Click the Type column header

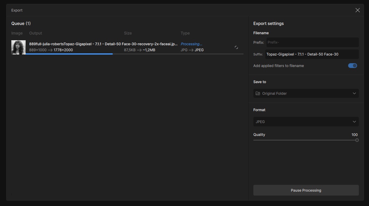pyautogui.click(x=185, y=33)
